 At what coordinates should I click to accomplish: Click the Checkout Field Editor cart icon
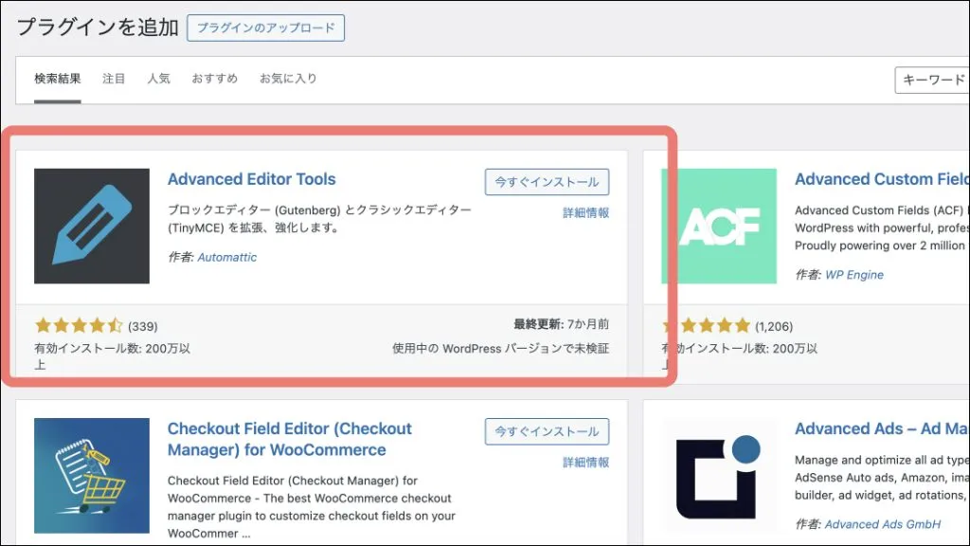pyautogui.click(x=92, y=476)
